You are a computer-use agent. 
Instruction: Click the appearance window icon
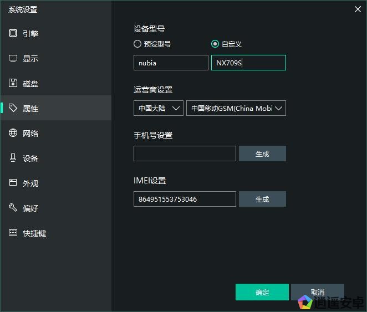pyautogui.click(x=13, y=183)
